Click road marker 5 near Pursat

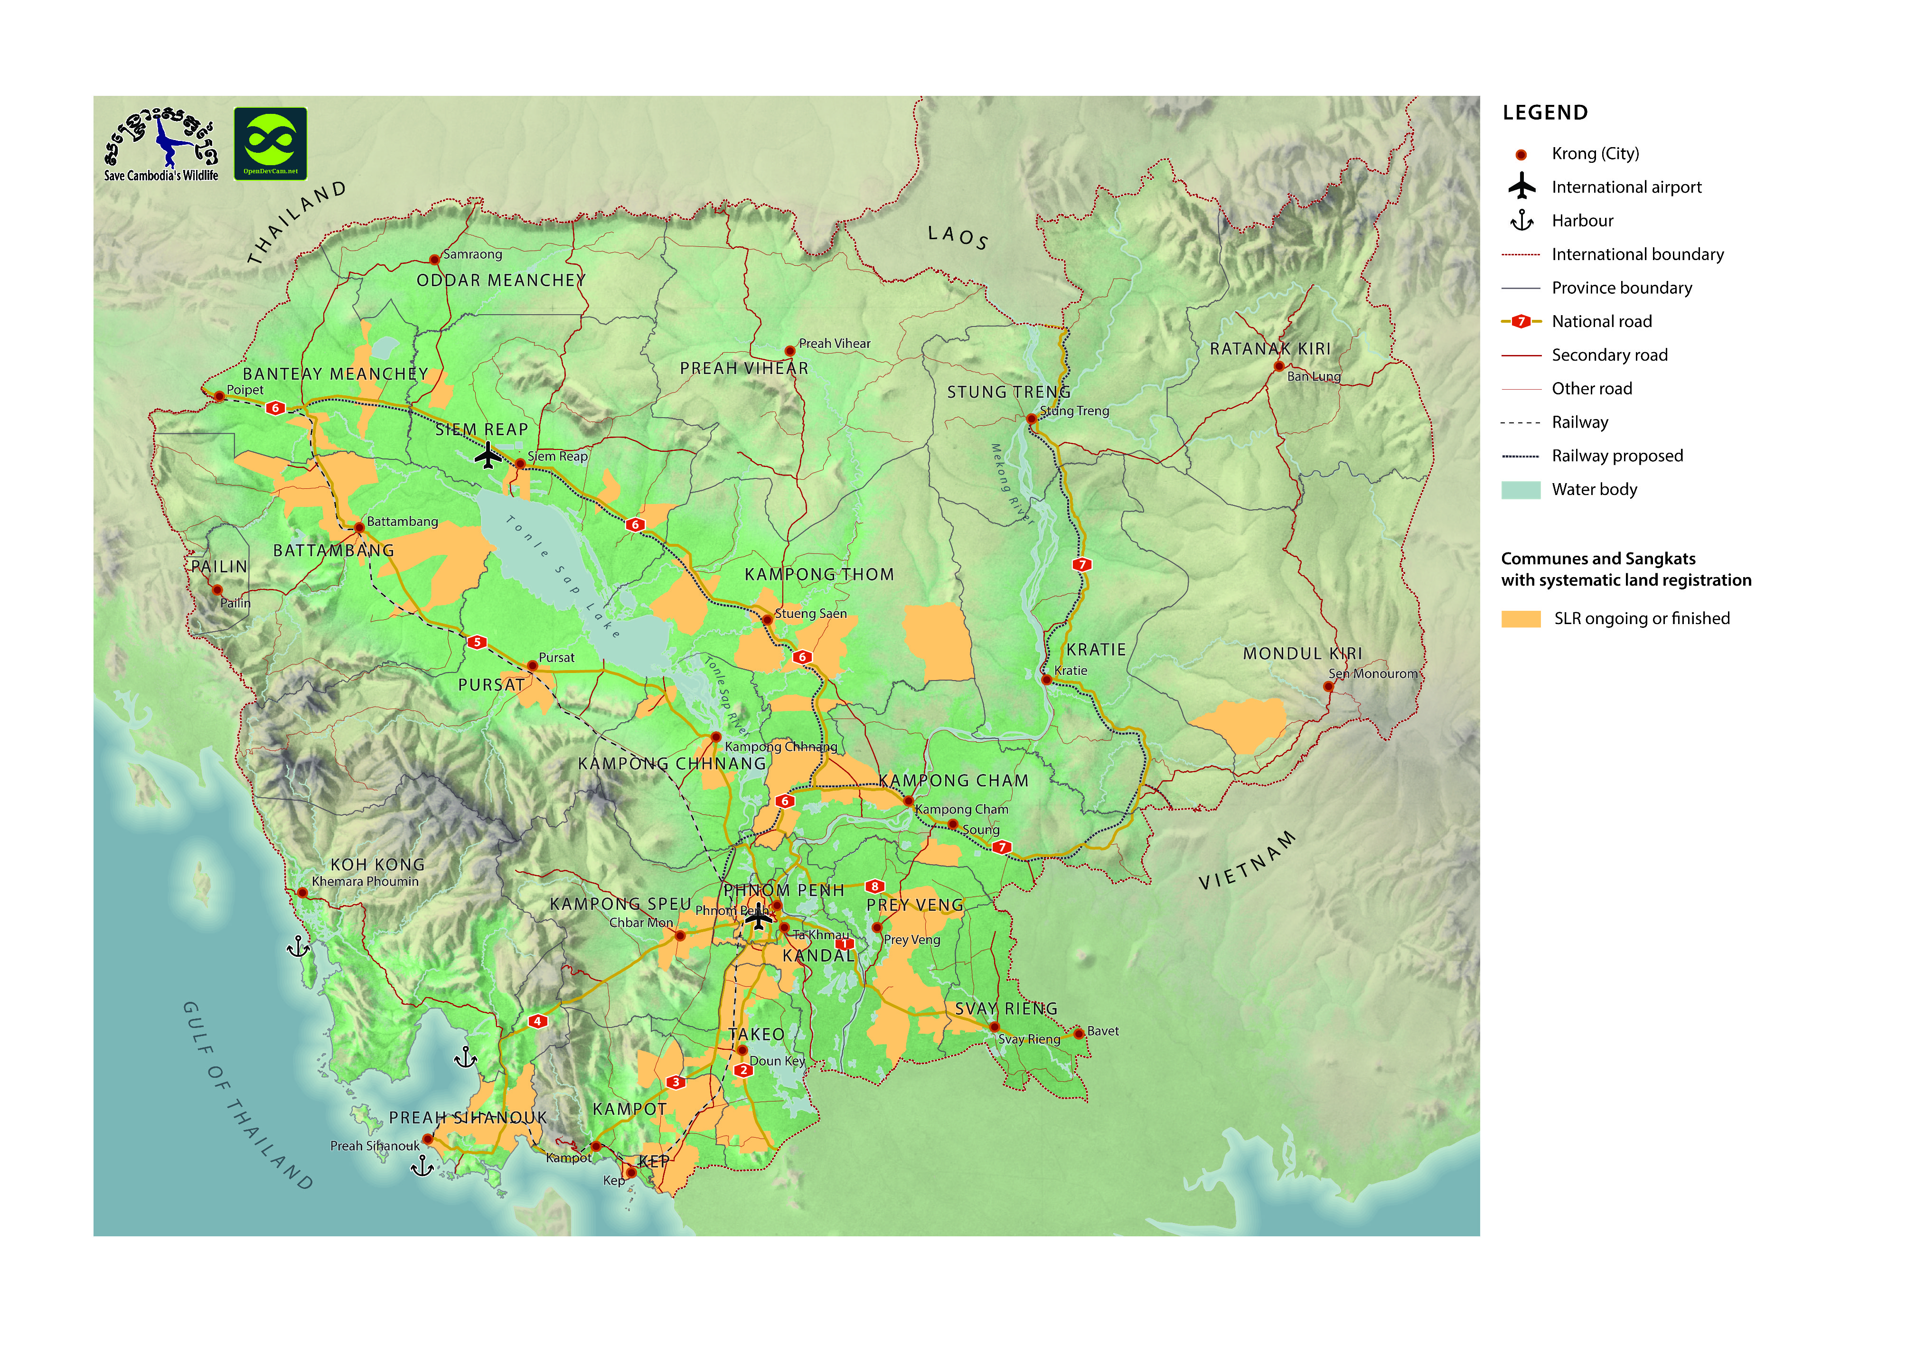(x=477, y=642)
